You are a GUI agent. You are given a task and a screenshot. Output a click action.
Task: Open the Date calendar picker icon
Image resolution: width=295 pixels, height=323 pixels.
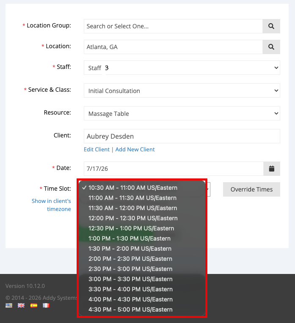(x=271, y=169)
